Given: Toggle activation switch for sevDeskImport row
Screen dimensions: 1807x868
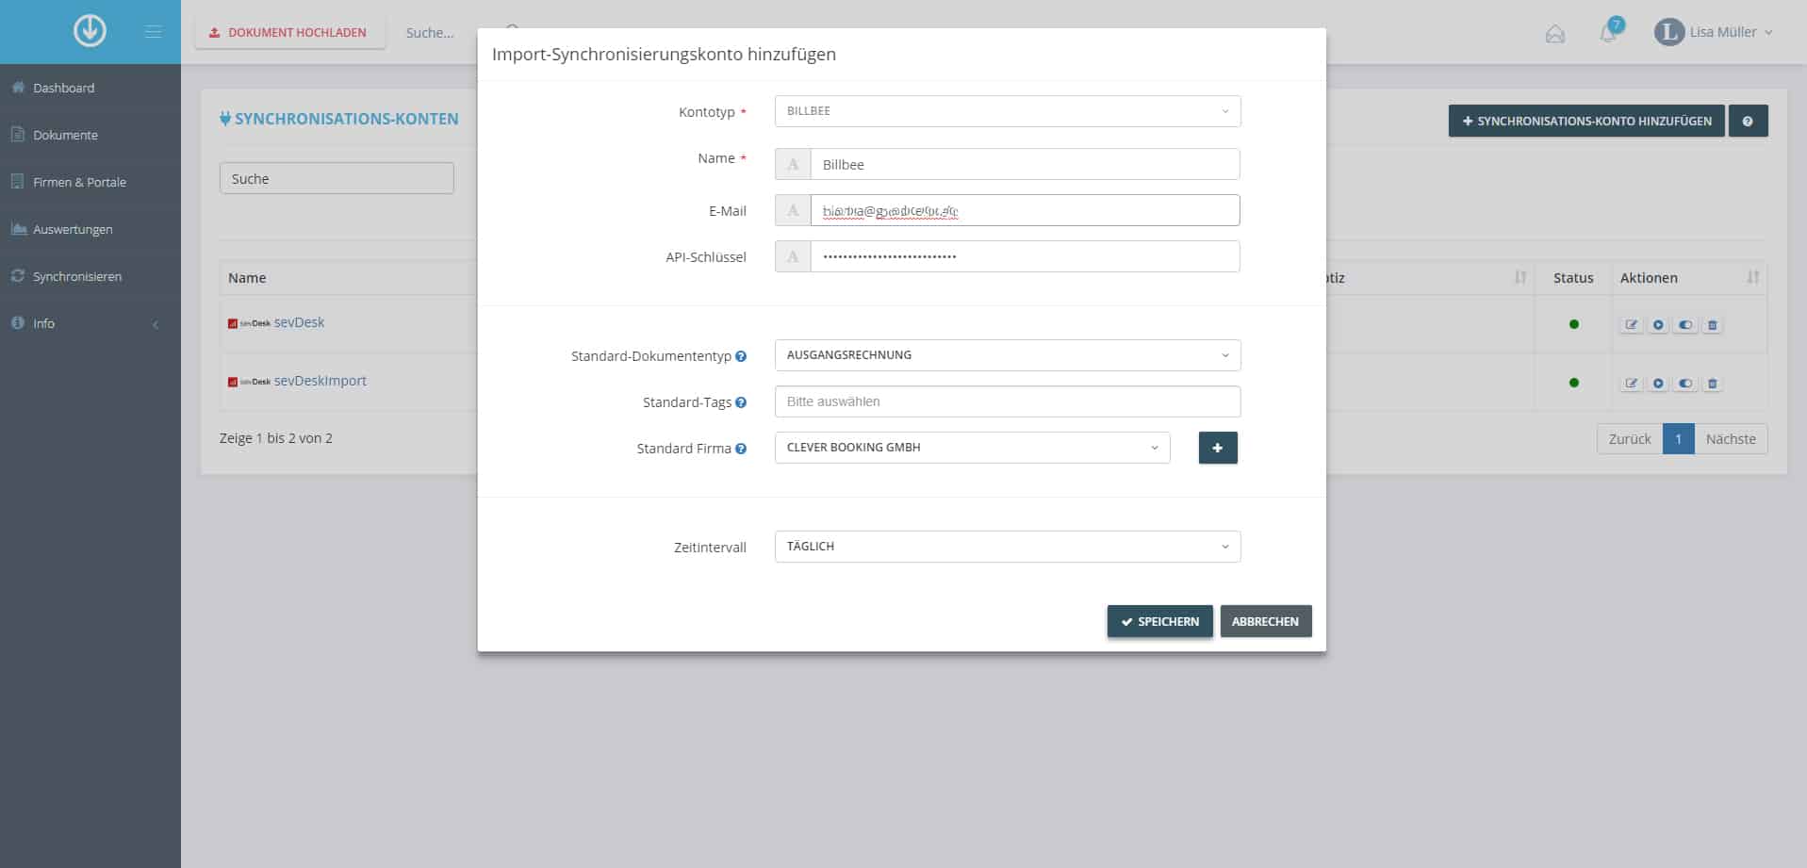Looking at the screenshot, I should pyautogui.click(x=1685, y=384).
